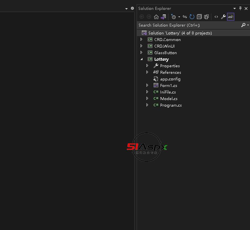Viewport: 250px width, 230px height.
Task: Expand the GlassButton project node
Action: coord(142,52)
